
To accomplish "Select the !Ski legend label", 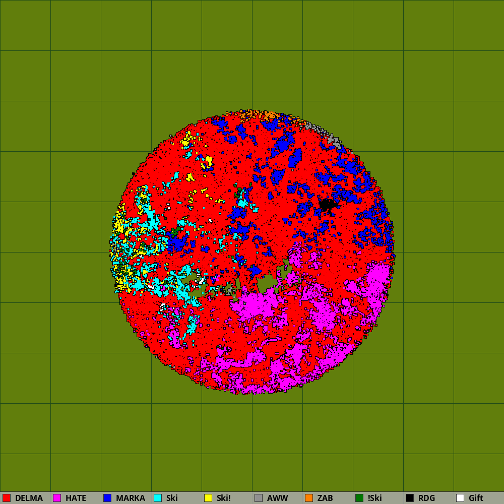I will point(375,498).
